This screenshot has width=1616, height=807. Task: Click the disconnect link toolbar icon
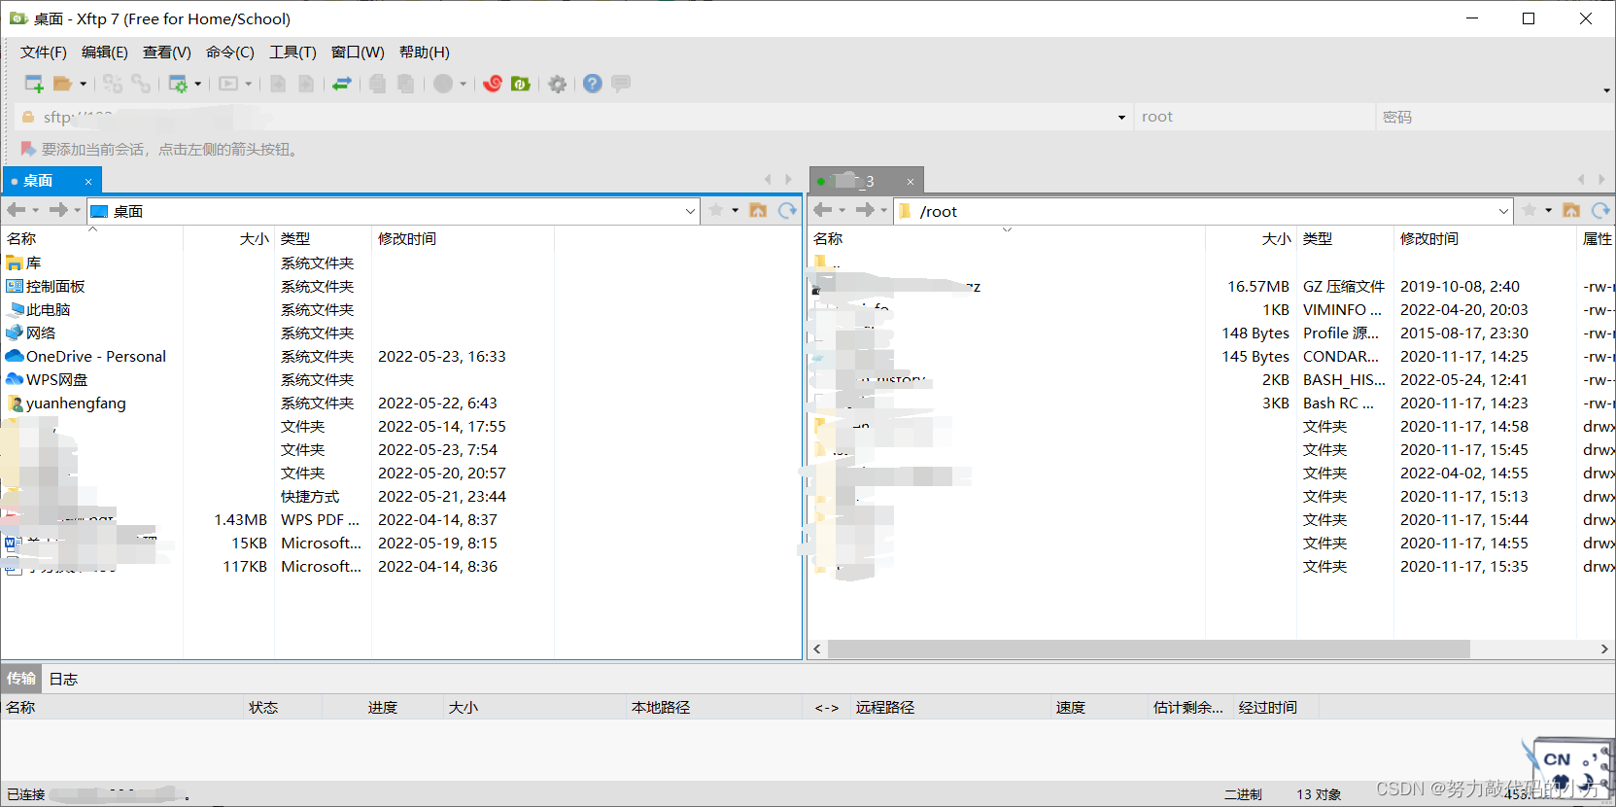tap(141, 84)
